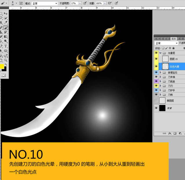Show the hidden 草图层 layer
Screen dimensions: 185x180
(156, 101)
